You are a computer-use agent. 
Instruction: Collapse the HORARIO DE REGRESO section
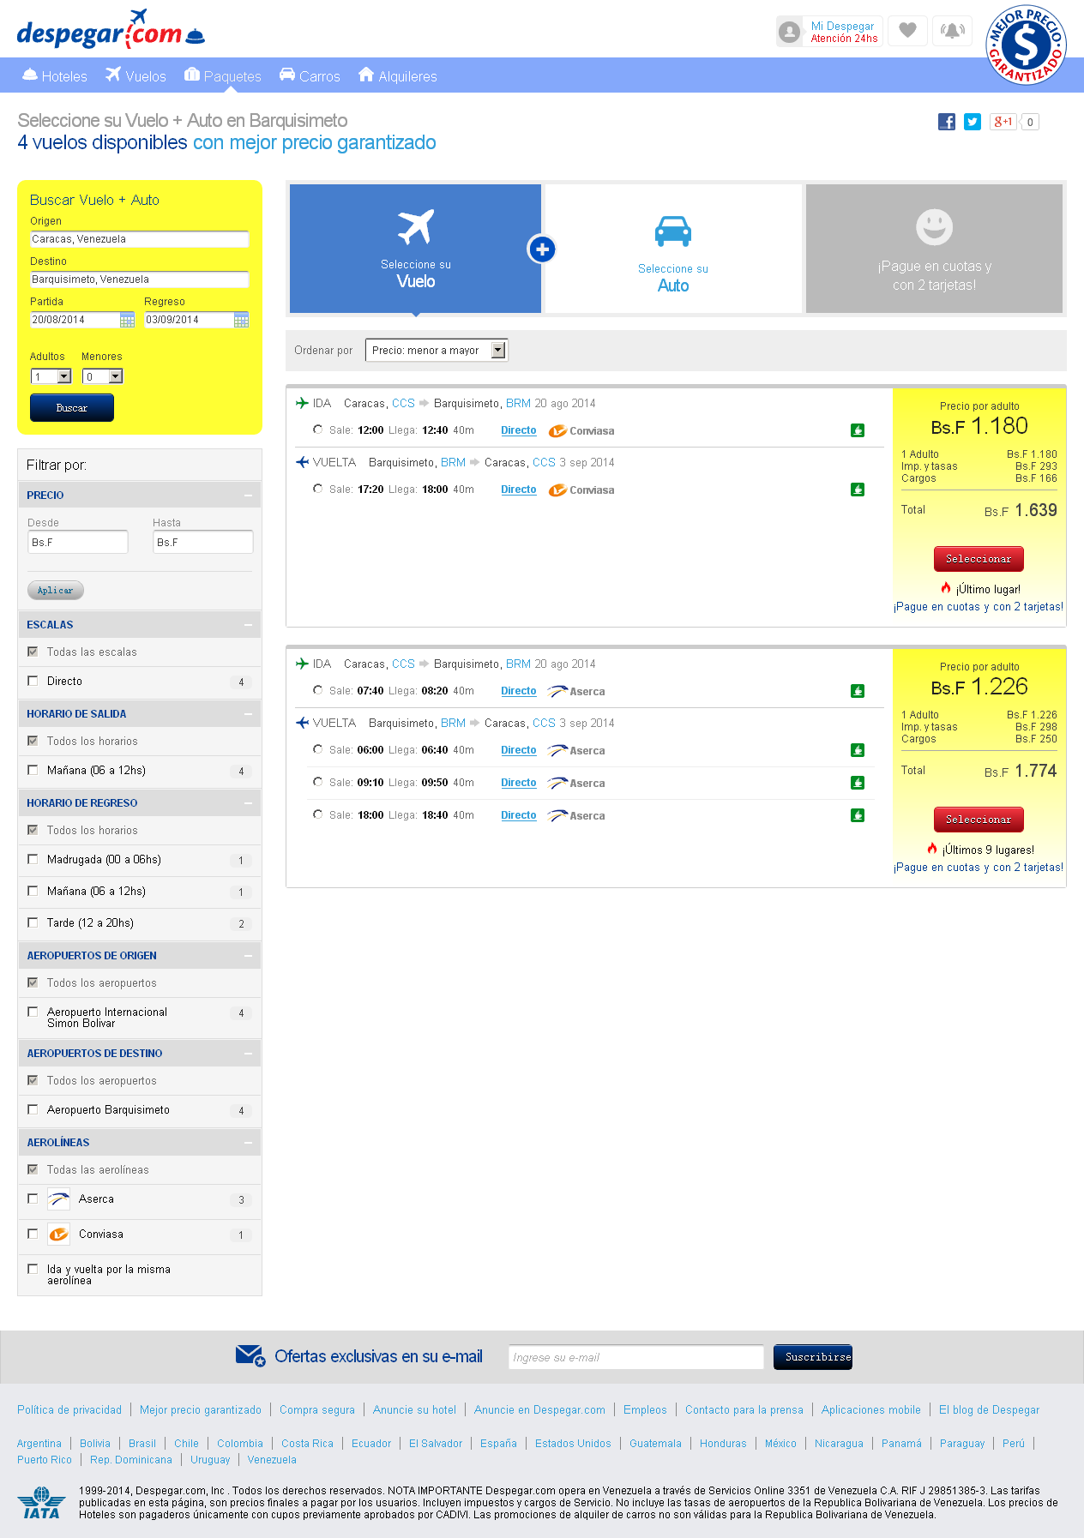coord(248,803)
